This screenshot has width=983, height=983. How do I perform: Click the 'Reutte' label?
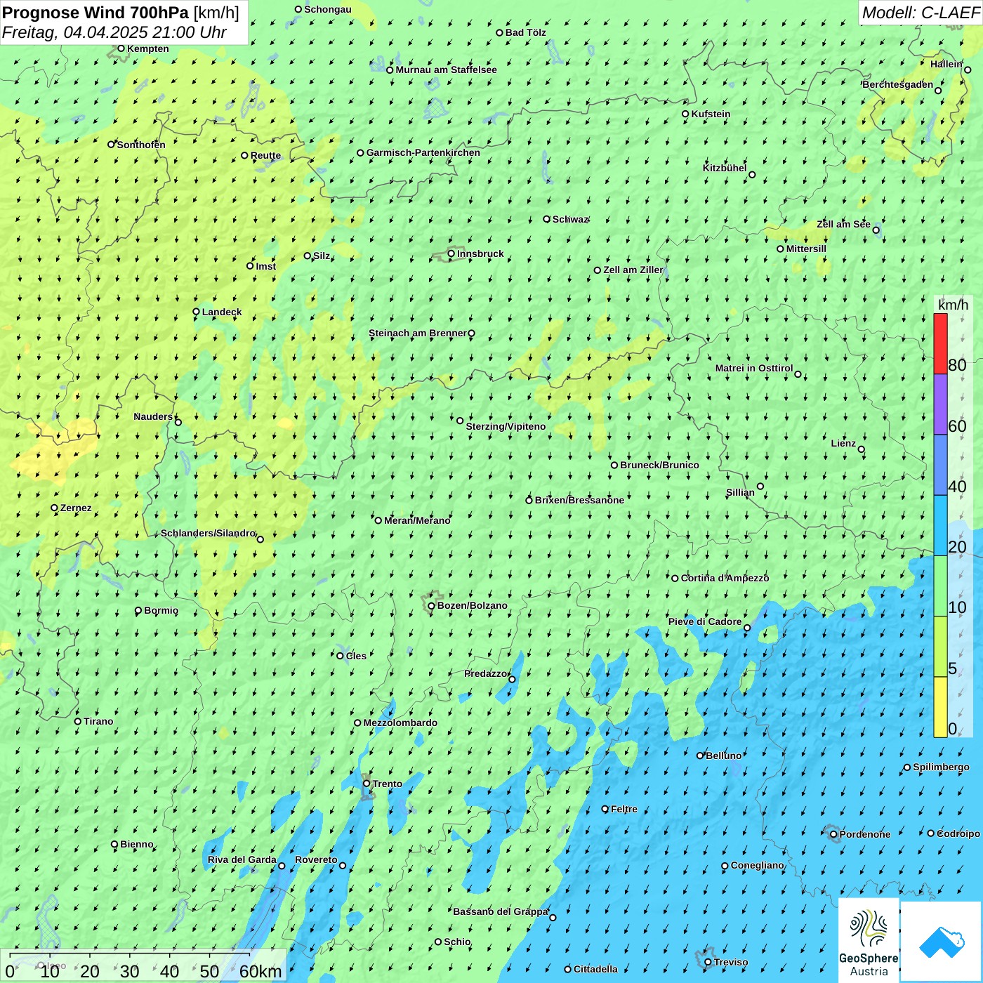265,155
